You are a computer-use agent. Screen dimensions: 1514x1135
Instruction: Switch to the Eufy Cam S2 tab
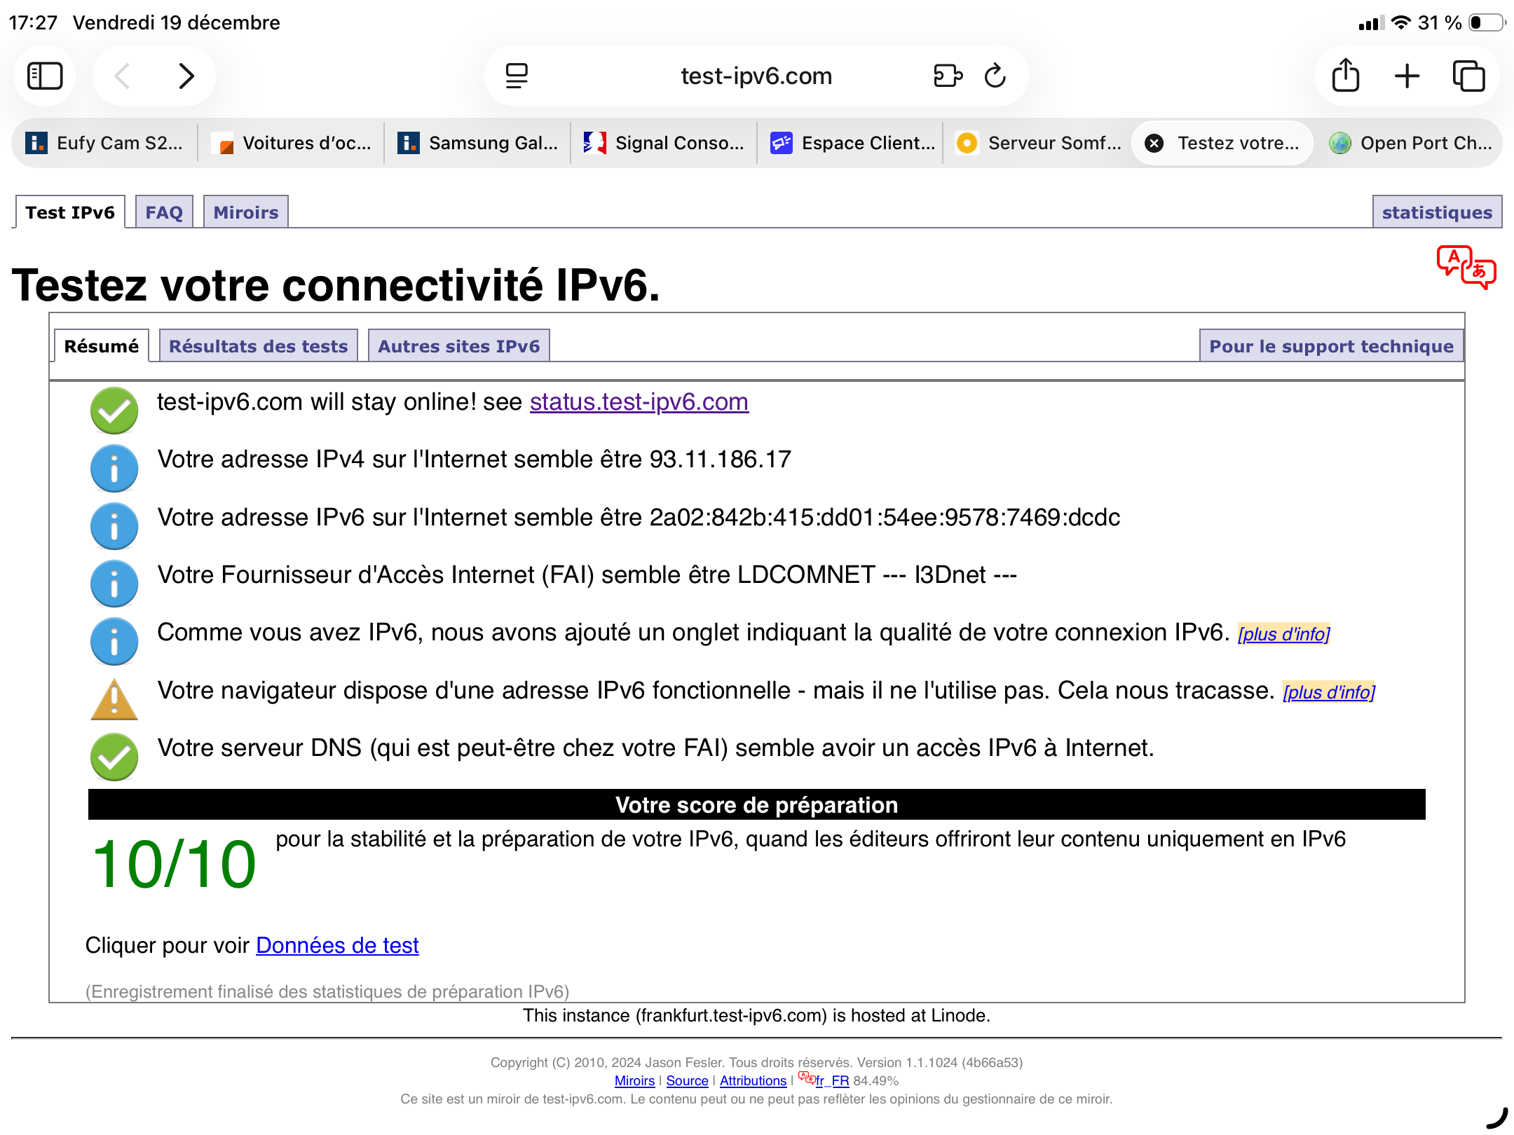(x=105, y=143)
